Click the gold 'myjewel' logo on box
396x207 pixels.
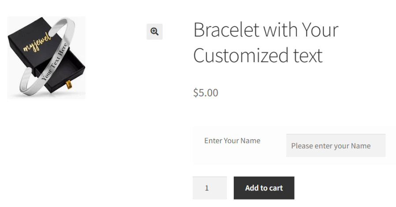[37, 42]
